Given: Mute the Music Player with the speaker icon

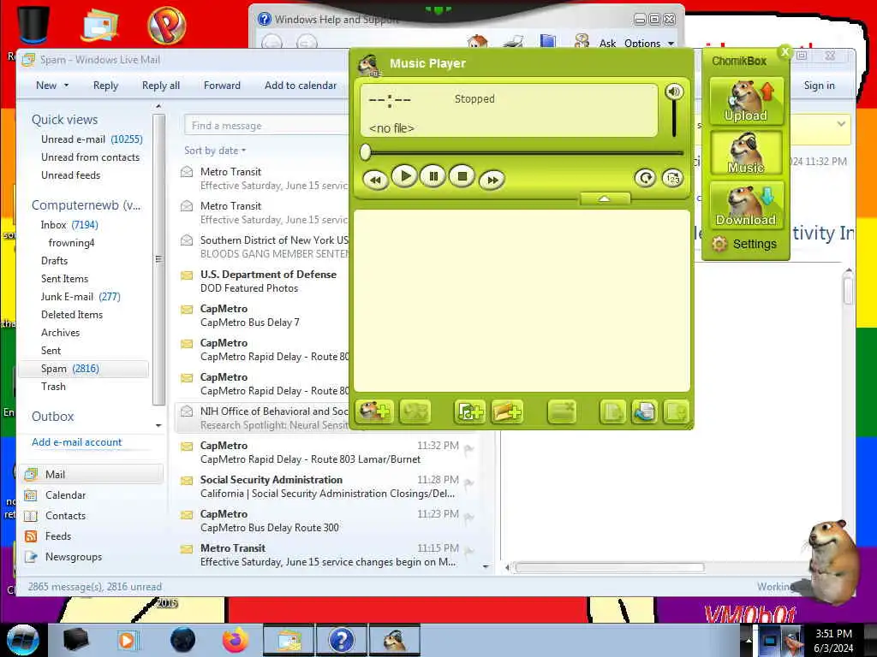Looking at the screenshot, I should pyautogui.click(x=674, y=92).
